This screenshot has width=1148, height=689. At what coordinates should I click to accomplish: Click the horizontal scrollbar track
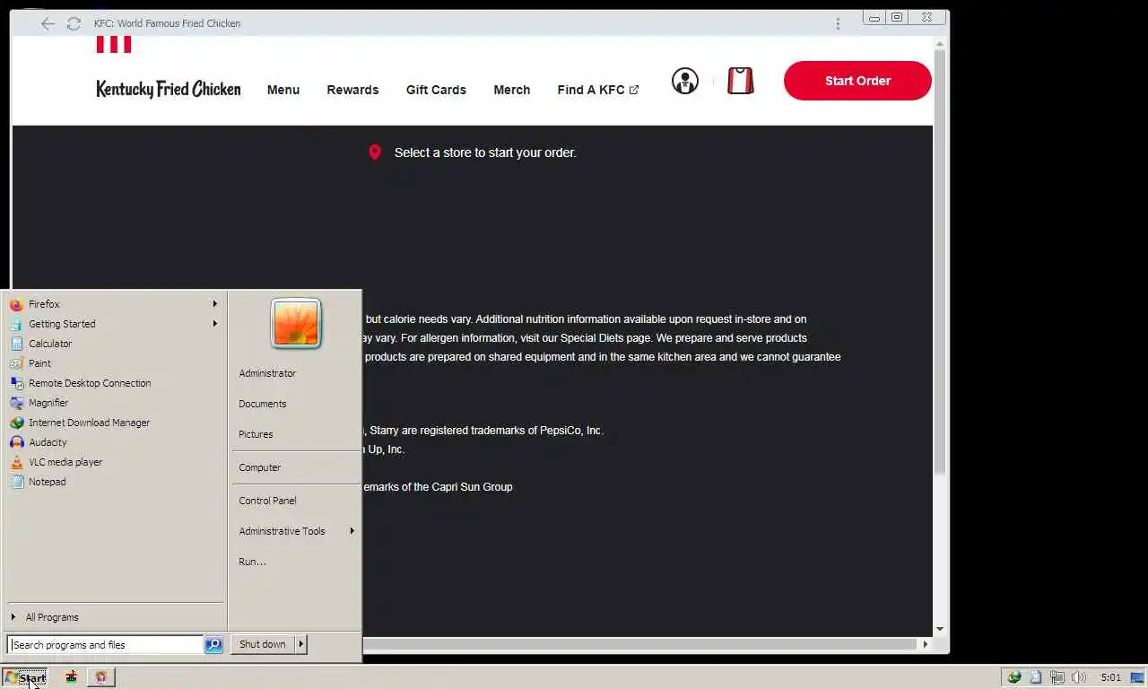[639, 643]
